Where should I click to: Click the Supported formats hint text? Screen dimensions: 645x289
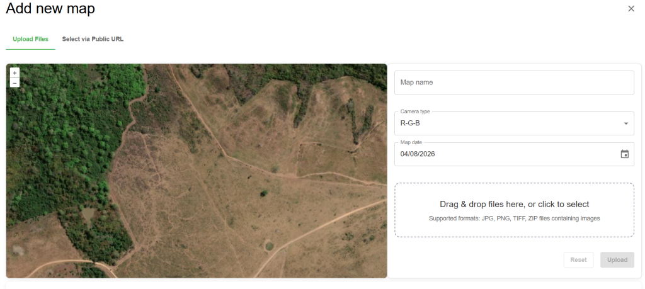click(x=514, y=218)
